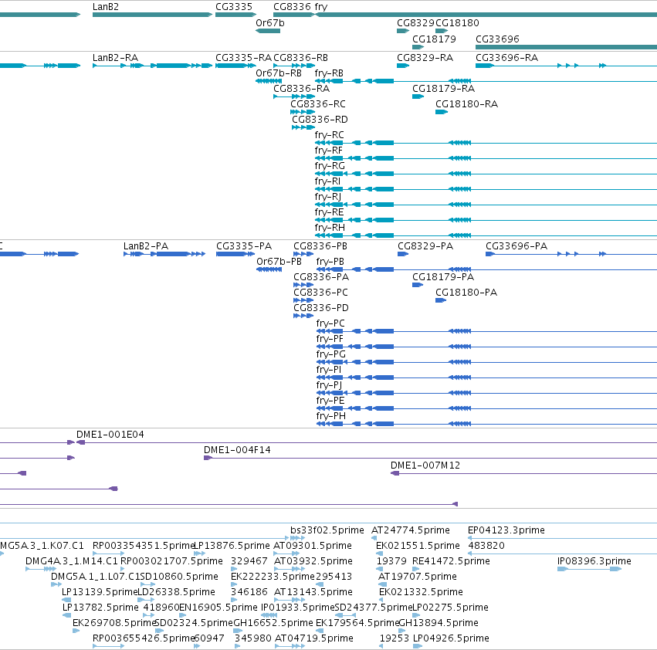
Task: Select the CG33696-PA protein label
Action: [516, 246]
